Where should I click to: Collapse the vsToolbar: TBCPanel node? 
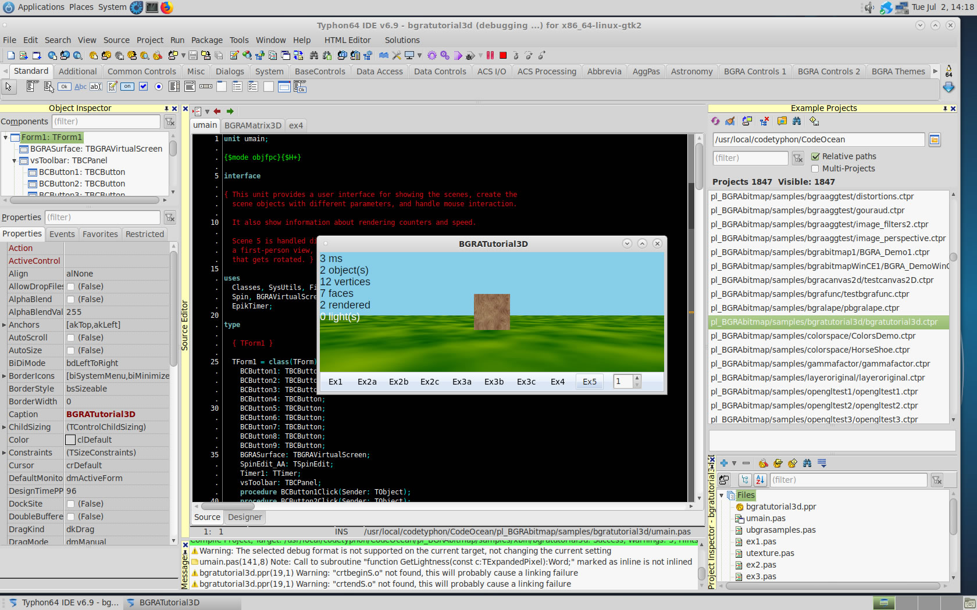15,160
